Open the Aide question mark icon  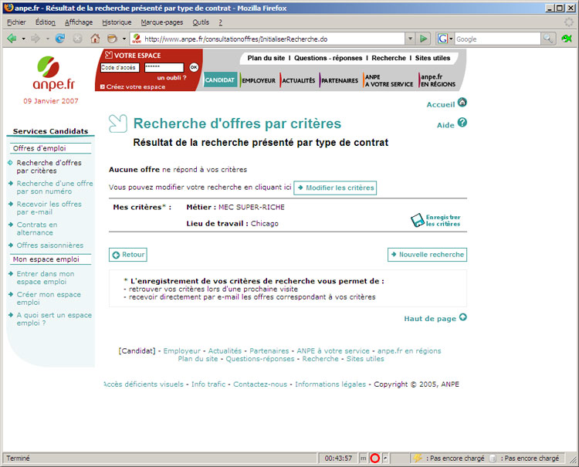(x=462, y=123)
